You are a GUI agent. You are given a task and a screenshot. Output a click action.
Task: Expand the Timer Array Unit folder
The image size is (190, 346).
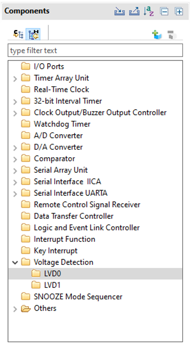tap(15, 79)
